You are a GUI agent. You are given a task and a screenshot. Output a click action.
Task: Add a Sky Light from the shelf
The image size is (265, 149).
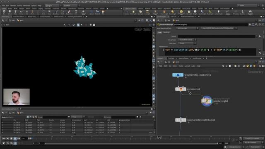(189, 12)
